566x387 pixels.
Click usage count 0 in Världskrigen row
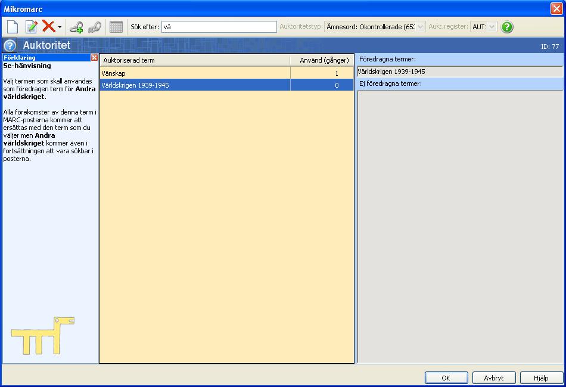[337, 85]
